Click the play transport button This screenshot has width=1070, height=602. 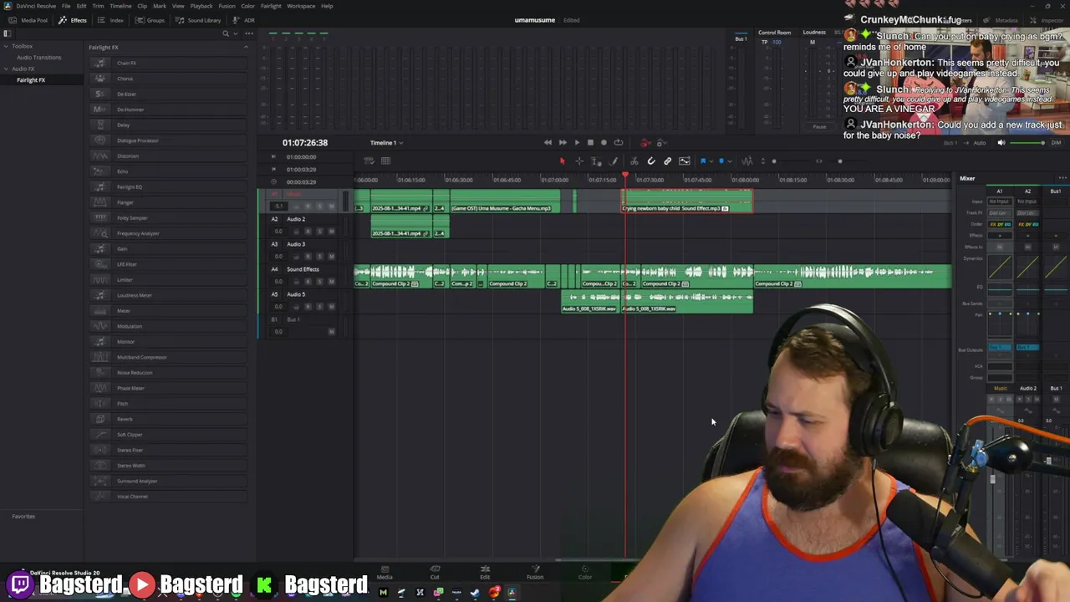click(x=576, y=142)
